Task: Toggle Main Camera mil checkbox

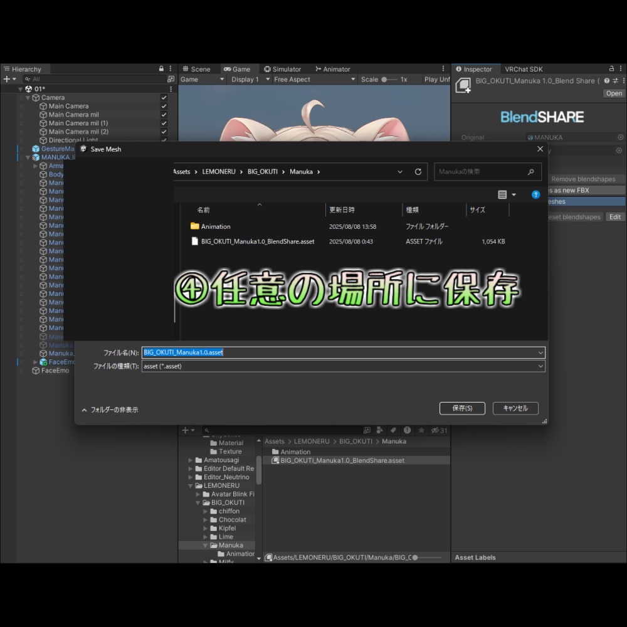Action: tap(164, 114)
